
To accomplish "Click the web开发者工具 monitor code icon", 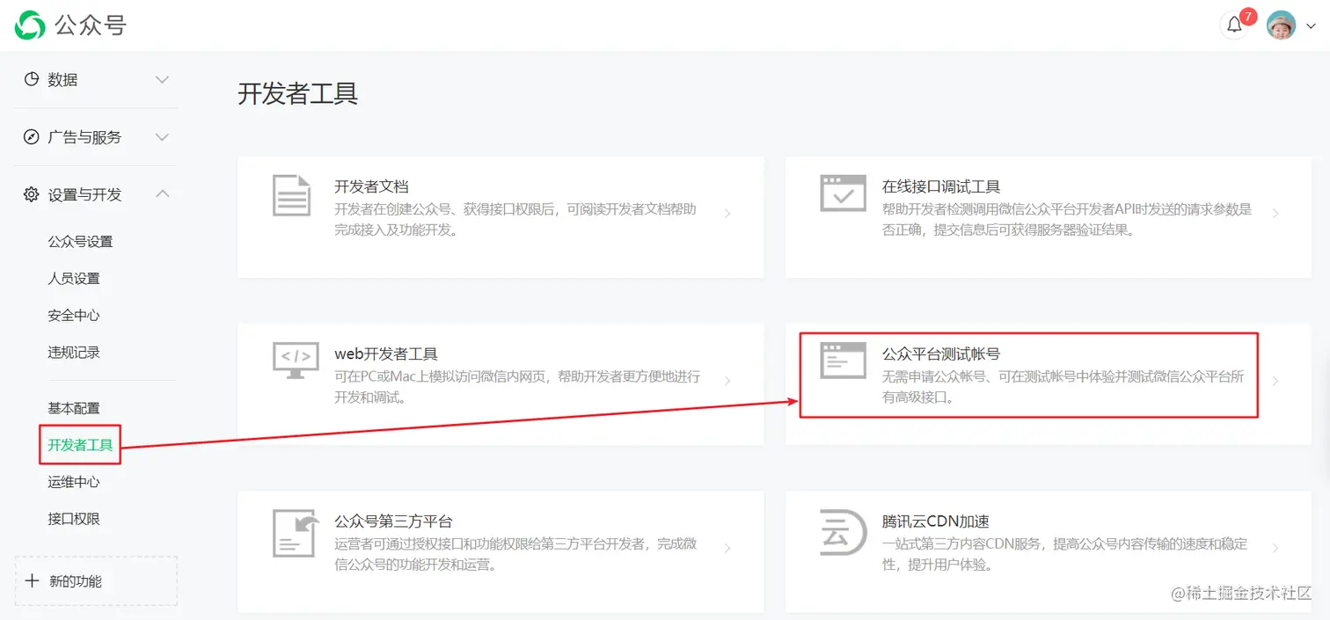I will (x=296, y=361).
